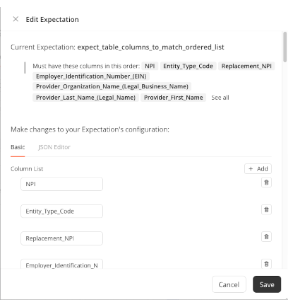305x307 pixels.
Task: Click the dialog's vertical scrollbar thumb
Action: pyautogui.click(x=285, y=47)
